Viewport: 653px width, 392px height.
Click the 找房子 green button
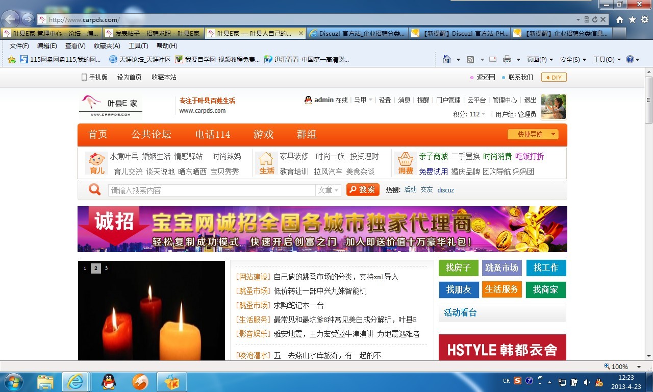[x=459, y=268]
